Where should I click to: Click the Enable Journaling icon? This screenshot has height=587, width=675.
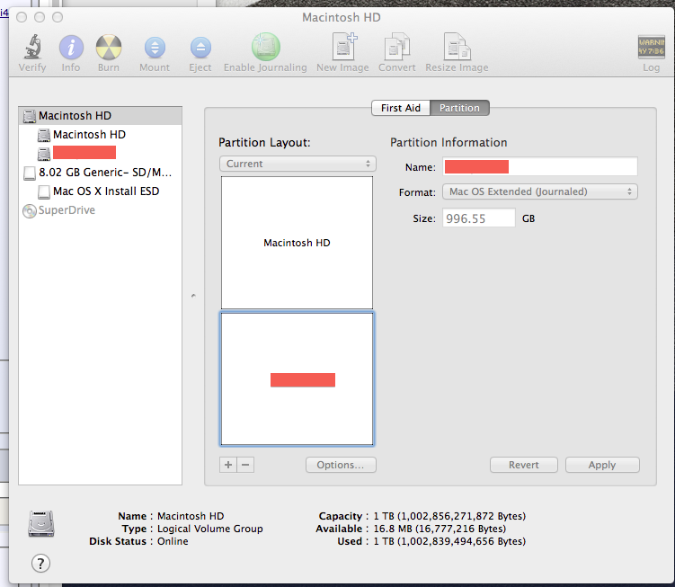(266, 47)
